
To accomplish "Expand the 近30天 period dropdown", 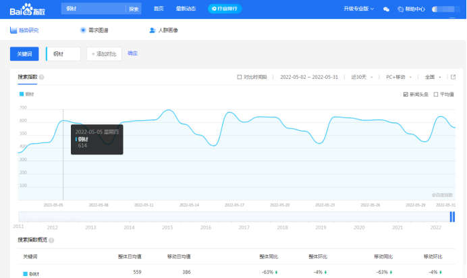I will tap(362, 77).
